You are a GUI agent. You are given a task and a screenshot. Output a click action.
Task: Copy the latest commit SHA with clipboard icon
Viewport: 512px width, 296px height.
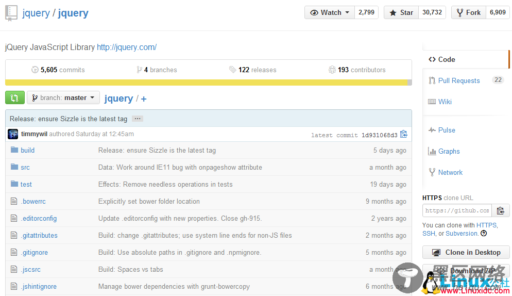point(404,134)
